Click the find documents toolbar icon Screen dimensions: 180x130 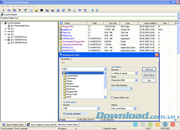(64, 10)
